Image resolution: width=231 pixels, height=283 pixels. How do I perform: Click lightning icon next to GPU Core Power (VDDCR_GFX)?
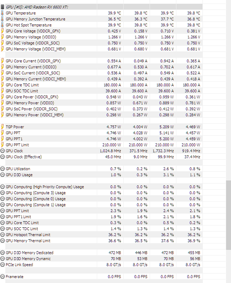tap(2, 97)
